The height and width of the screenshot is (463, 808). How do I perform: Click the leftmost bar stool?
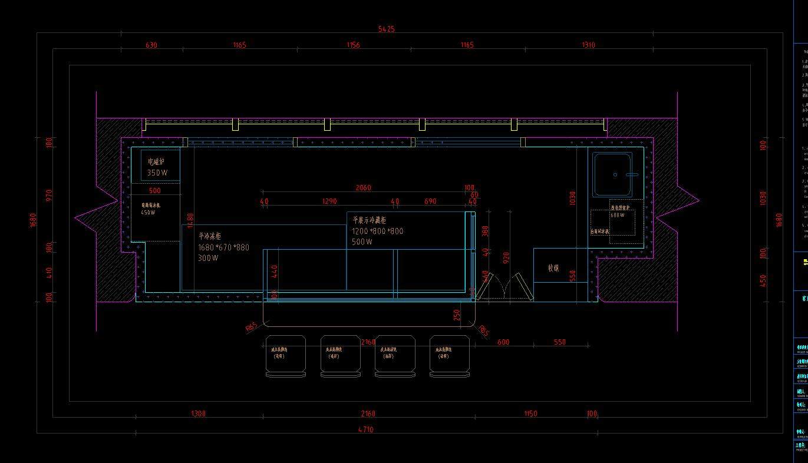(285, 356)
